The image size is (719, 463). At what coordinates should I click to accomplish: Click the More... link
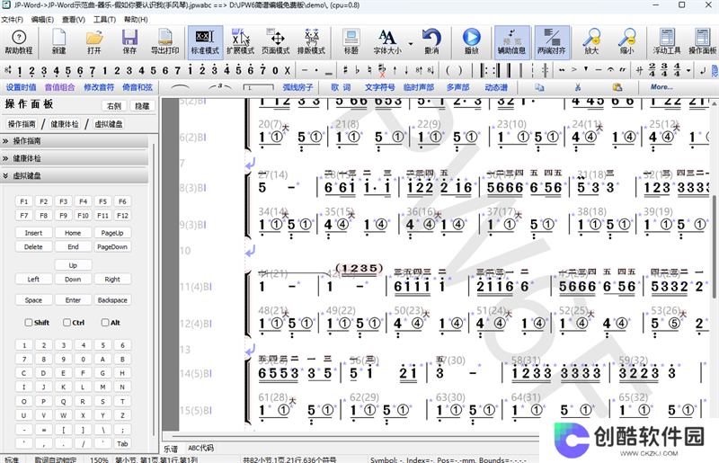(661, 86)
